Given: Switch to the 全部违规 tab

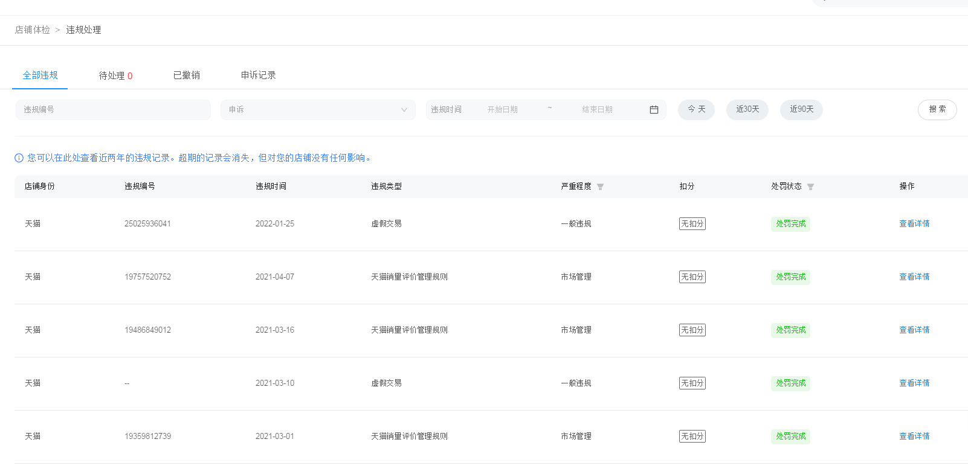Looking at the screenshot, I should [40, 75].
